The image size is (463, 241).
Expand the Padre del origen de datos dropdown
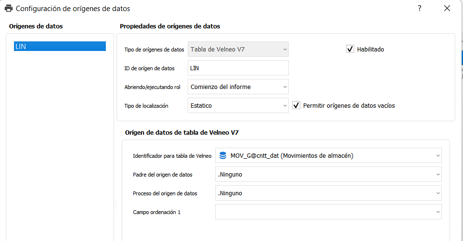(328, 174)
